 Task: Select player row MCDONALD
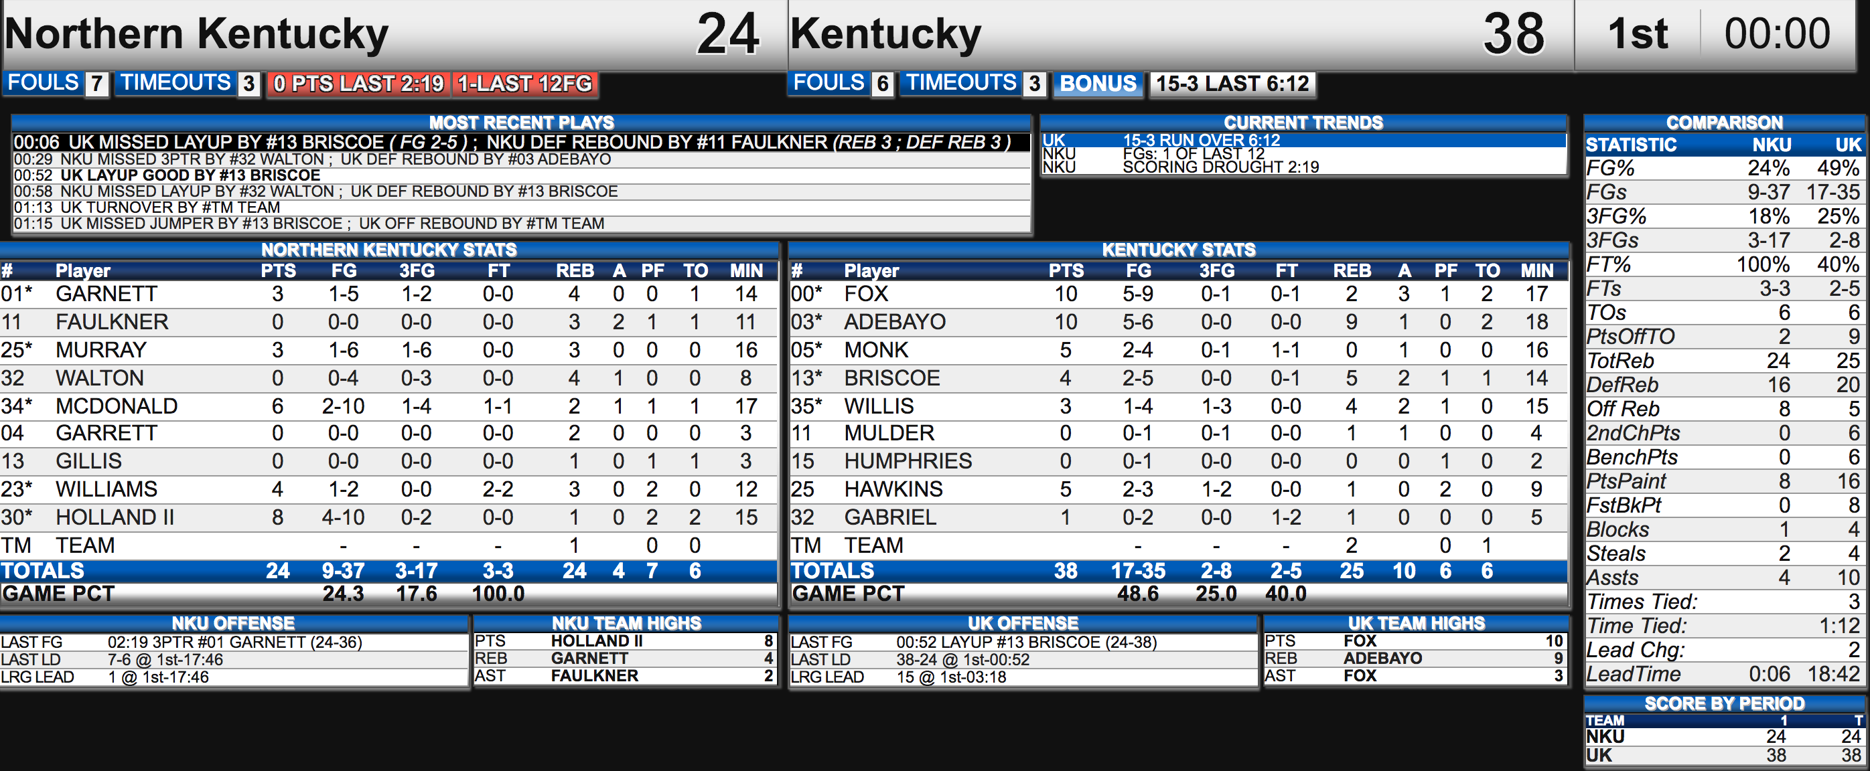coord(388,406)
